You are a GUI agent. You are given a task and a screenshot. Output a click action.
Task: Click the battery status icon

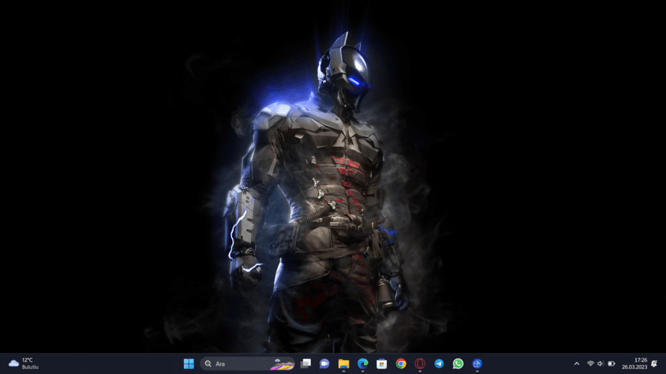point(611,364)
